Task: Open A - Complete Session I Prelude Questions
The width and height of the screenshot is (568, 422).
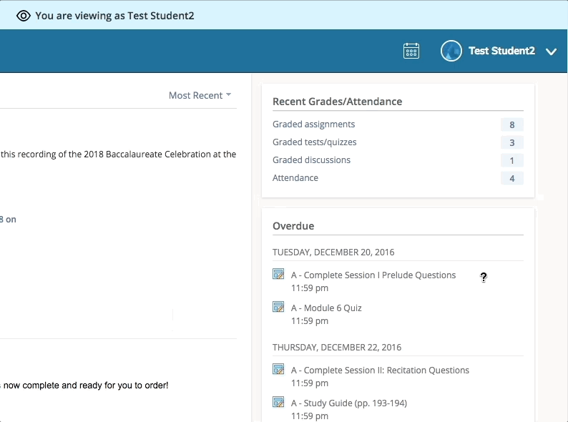Action: click(x=373, y=275)
